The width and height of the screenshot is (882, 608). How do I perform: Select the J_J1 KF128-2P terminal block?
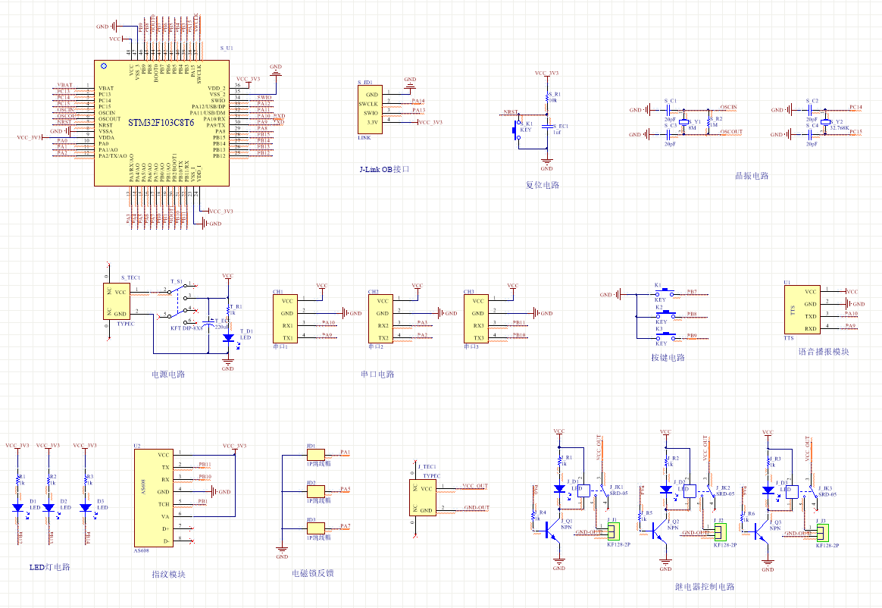[x=613, y=531]
